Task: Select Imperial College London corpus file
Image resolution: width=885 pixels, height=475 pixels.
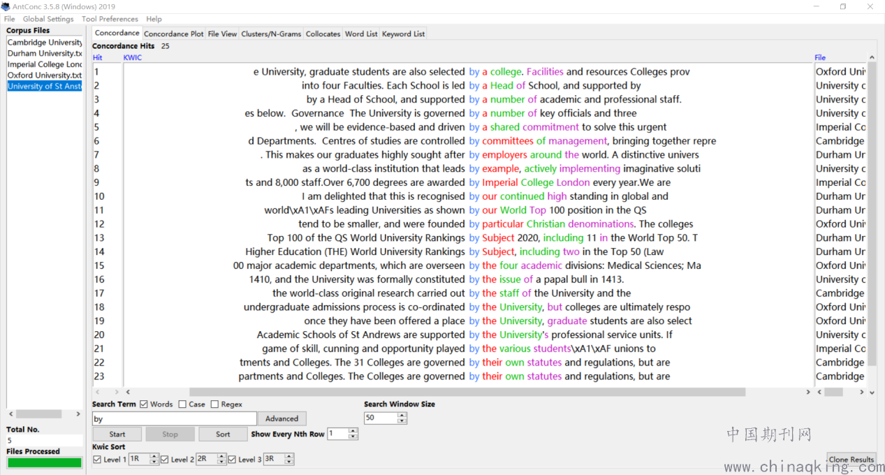Action: [45, 64]
